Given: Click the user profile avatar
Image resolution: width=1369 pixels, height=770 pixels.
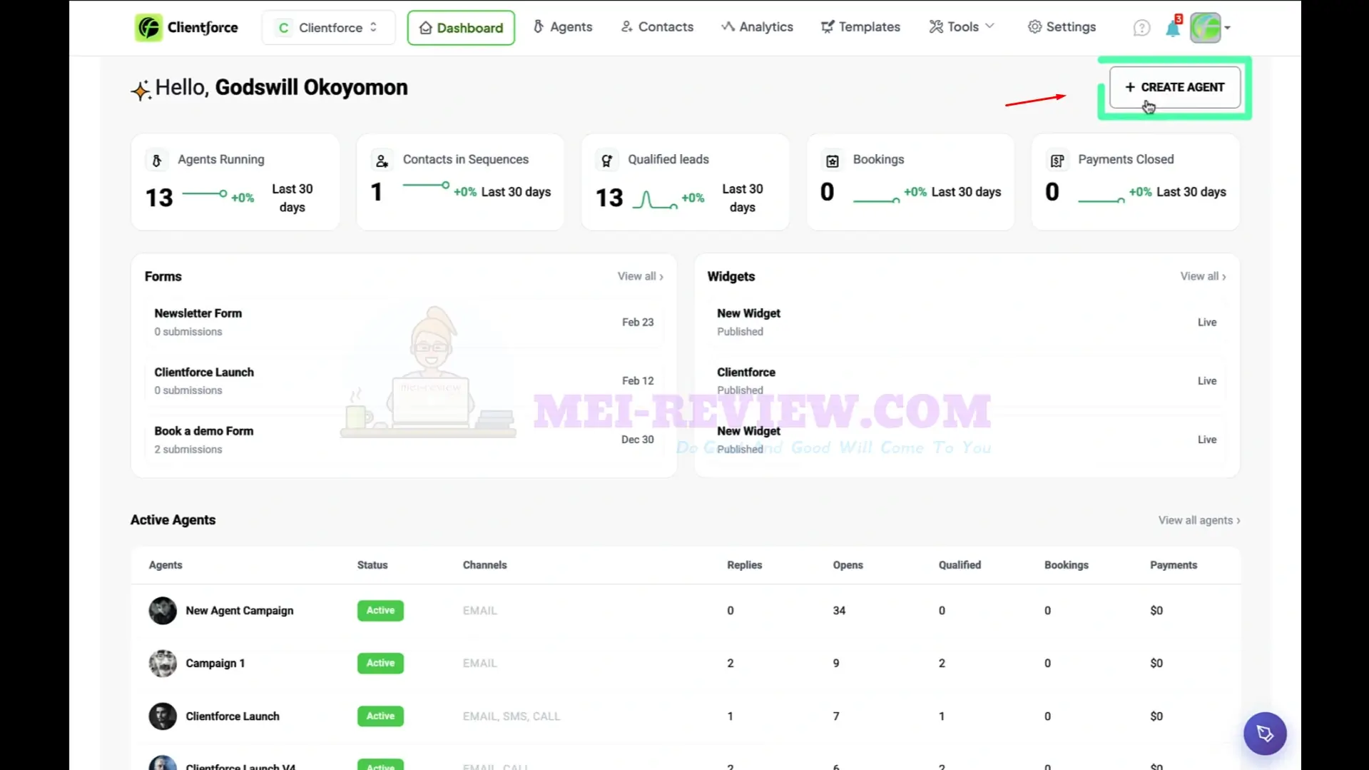Looking at the screenshot, I should coord(1205,28).
